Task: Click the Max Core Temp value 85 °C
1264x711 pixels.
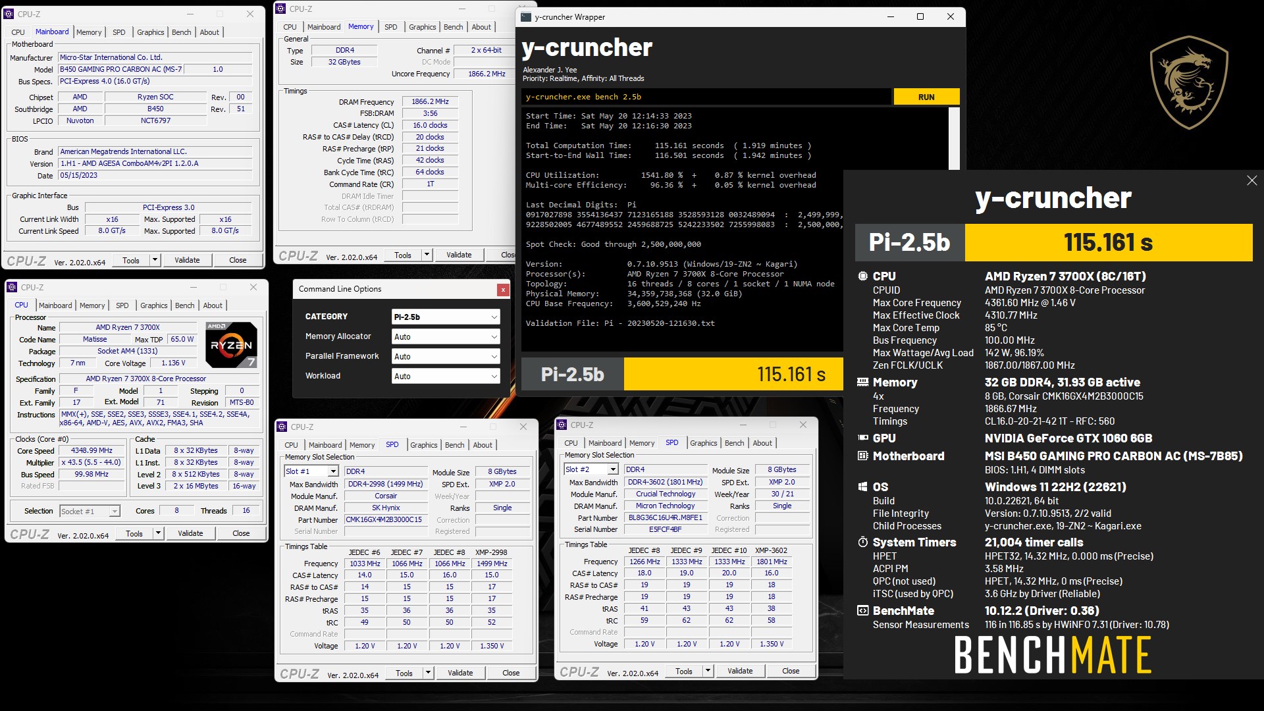Action: pyautogui.click(x=996, y=328)
